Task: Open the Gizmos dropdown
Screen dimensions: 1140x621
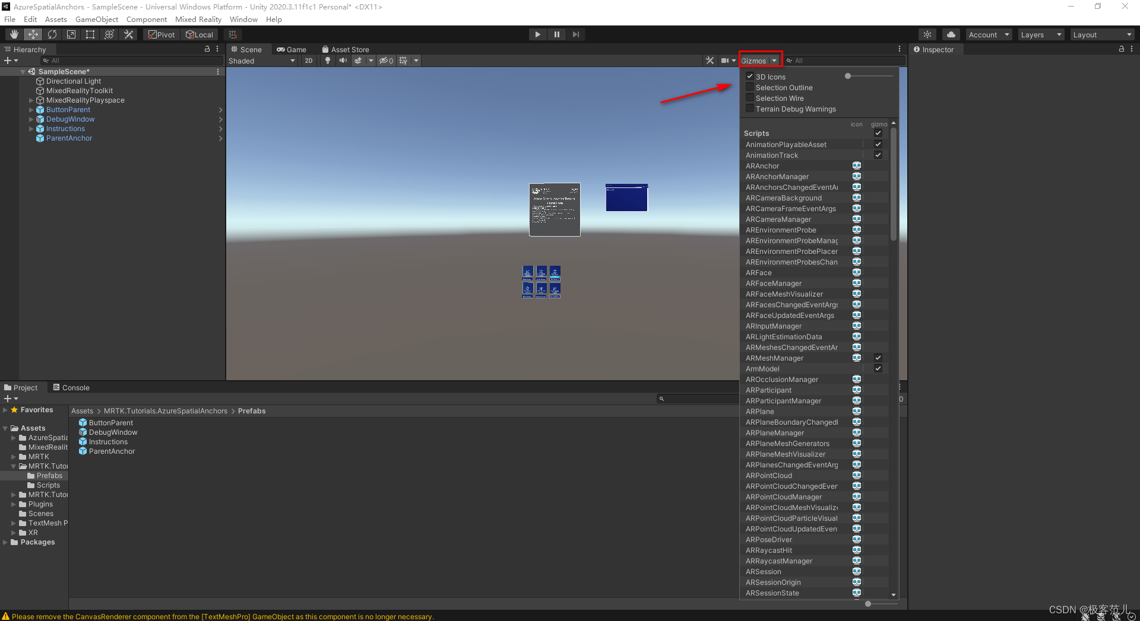Action: coord(759,60)
